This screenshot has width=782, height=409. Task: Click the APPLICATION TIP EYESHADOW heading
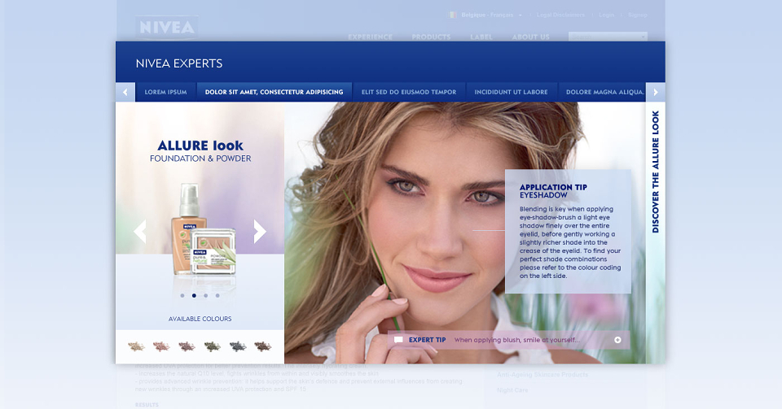click(x=553, y=191)
